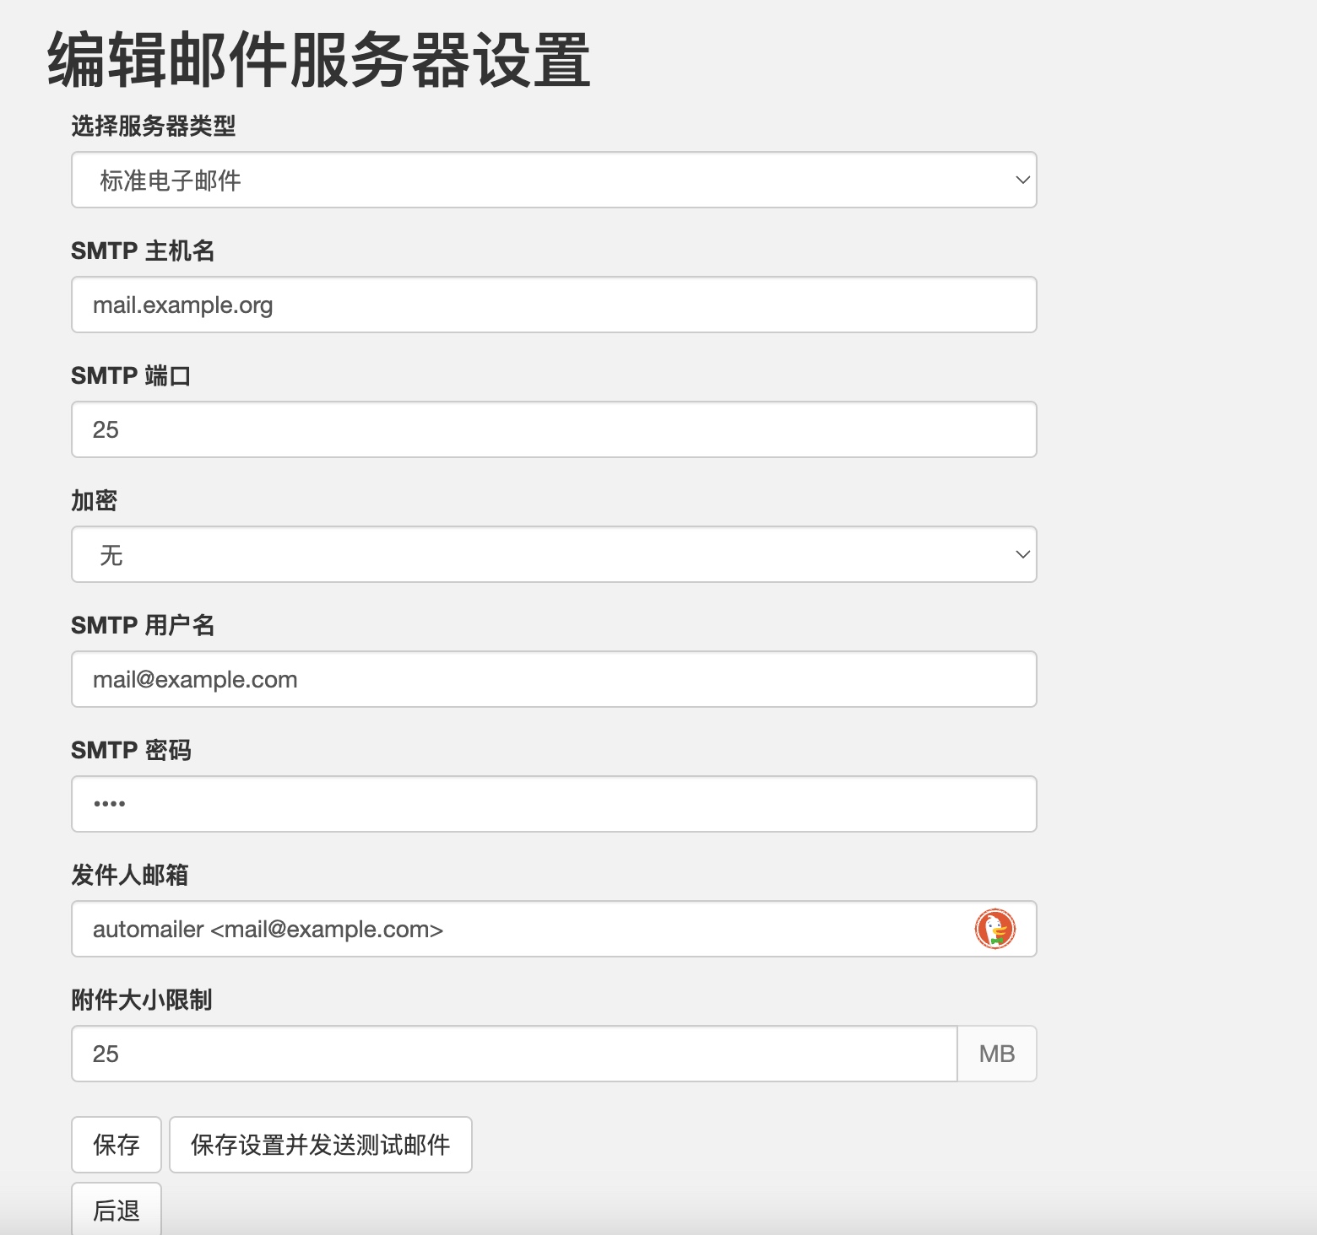Click the SMTP 主机名 field label
Image resolution: width=1317 pixels, height=1235 pixels.
click(144, 251)
